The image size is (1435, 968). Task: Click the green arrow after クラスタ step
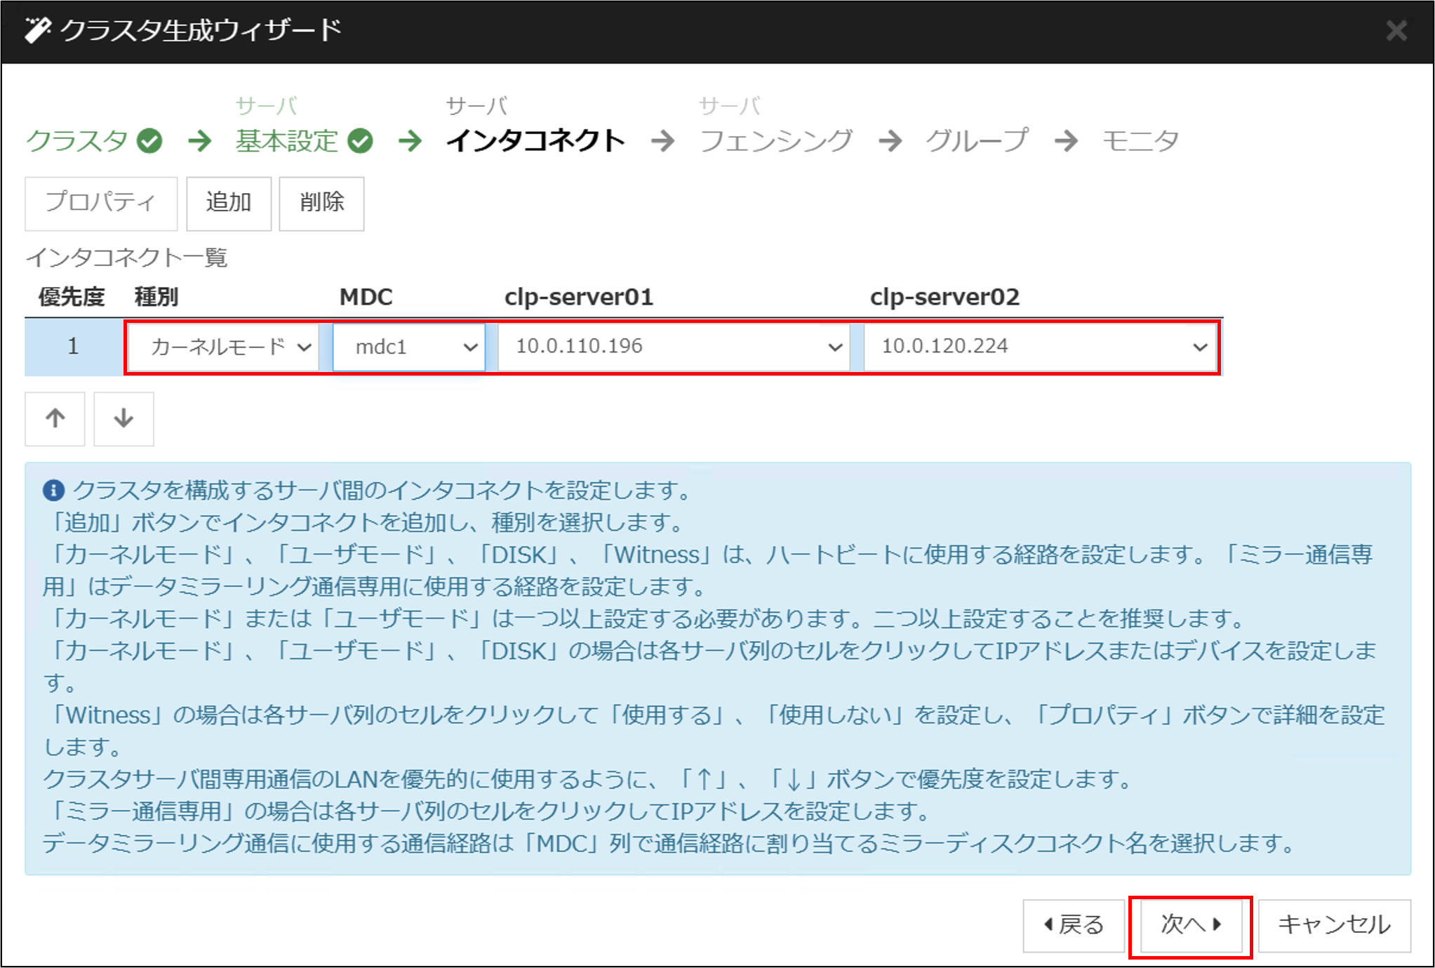[x=200, y=141]
